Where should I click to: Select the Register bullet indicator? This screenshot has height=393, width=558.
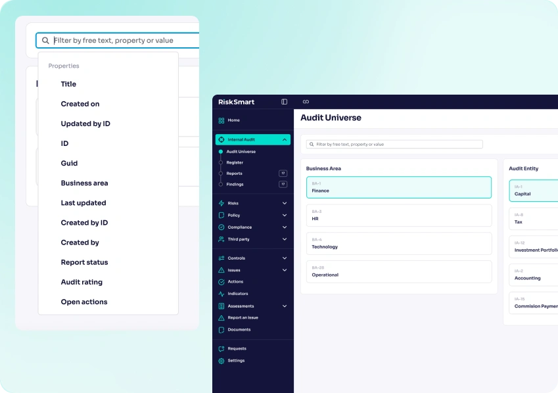pyautogui.click(x=220, y=162)
